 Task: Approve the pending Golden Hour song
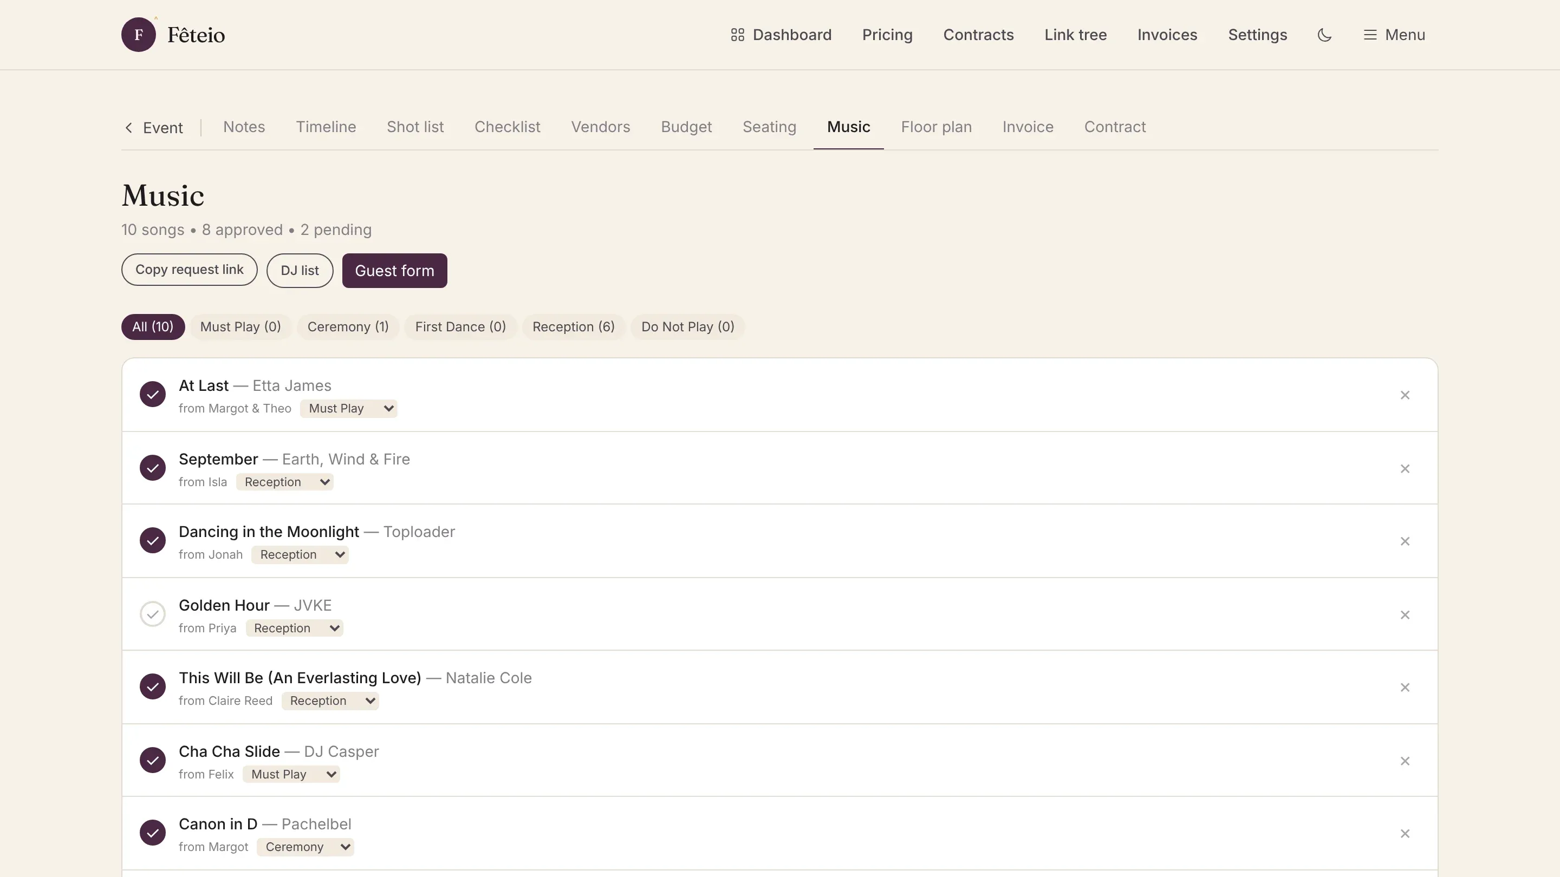pos(153,614)
